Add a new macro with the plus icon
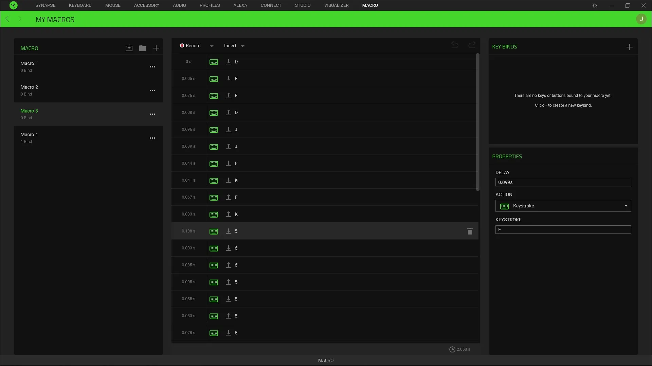This screenshot has height=366, width=652. coord(156,48)
